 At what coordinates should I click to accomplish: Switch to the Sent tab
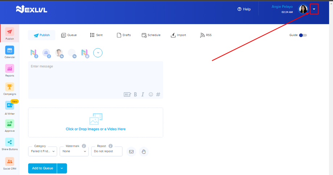click(x=96, y=35)
